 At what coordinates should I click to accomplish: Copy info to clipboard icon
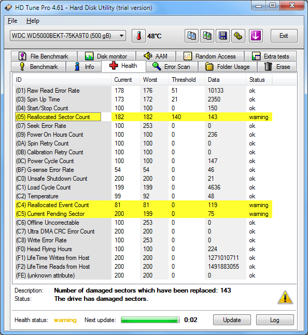pos(191,36)
